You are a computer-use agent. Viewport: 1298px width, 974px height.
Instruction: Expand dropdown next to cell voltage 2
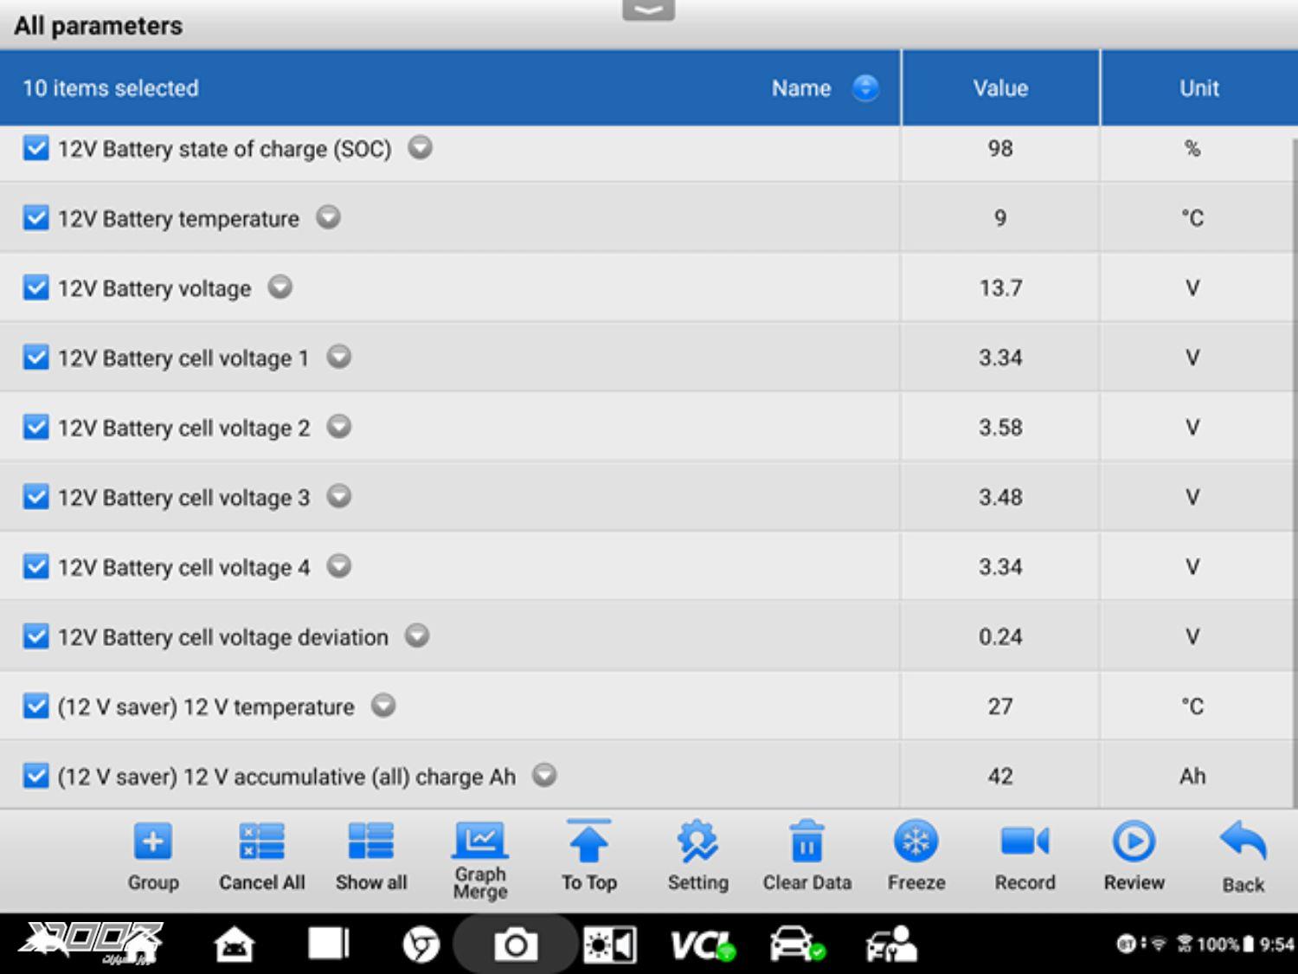[339, 427]
